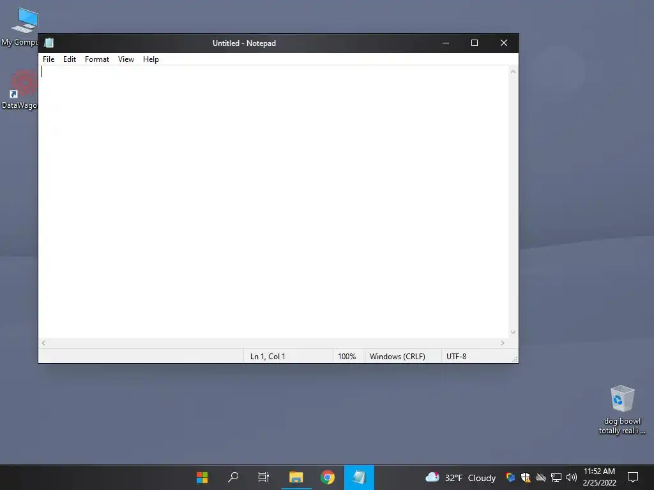Screen dimensions: 654x490
Task: Open the volume speaker tray icon
Action: click(x=572, y=477)
